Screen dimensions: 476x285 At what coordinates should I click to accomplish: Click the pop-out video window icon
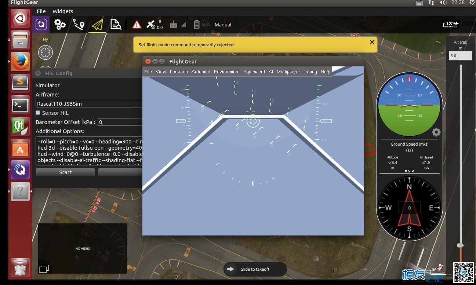tap(44, 269)
